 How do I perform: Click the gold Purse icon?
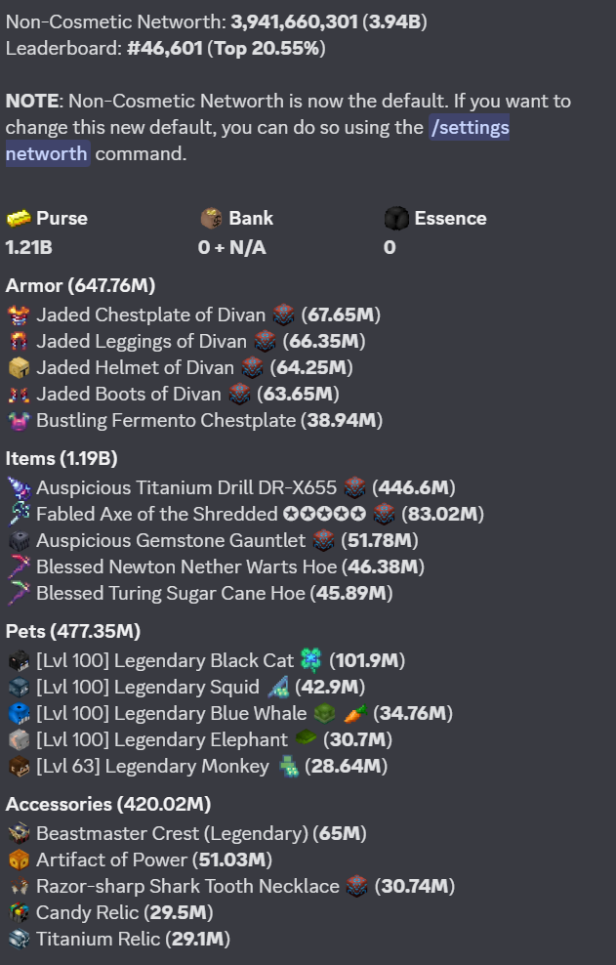(19, 218)
